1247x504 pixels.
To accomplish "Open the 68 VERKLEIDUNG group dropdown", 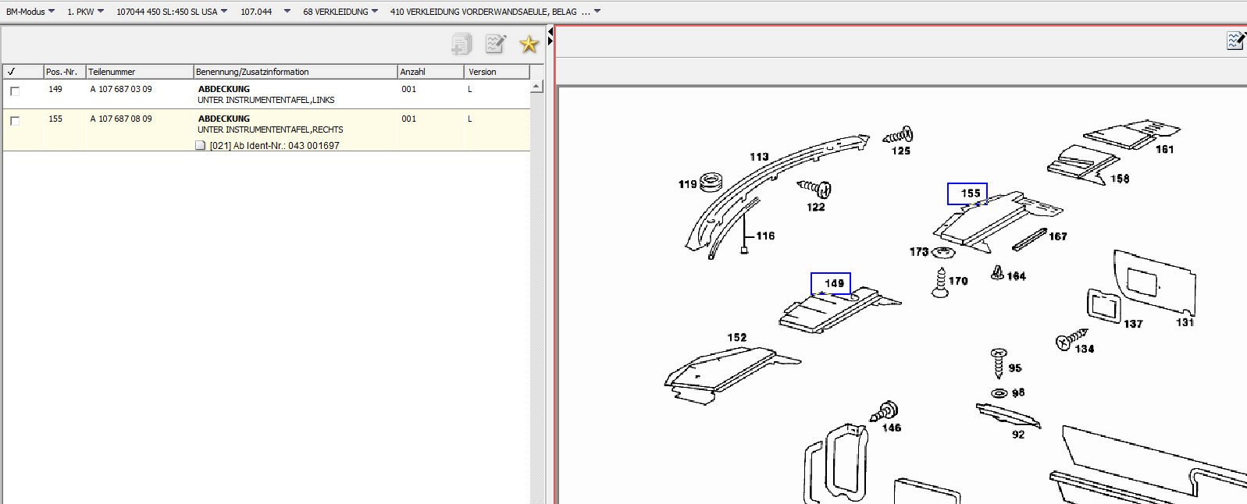I will click(x=340, y=12).
